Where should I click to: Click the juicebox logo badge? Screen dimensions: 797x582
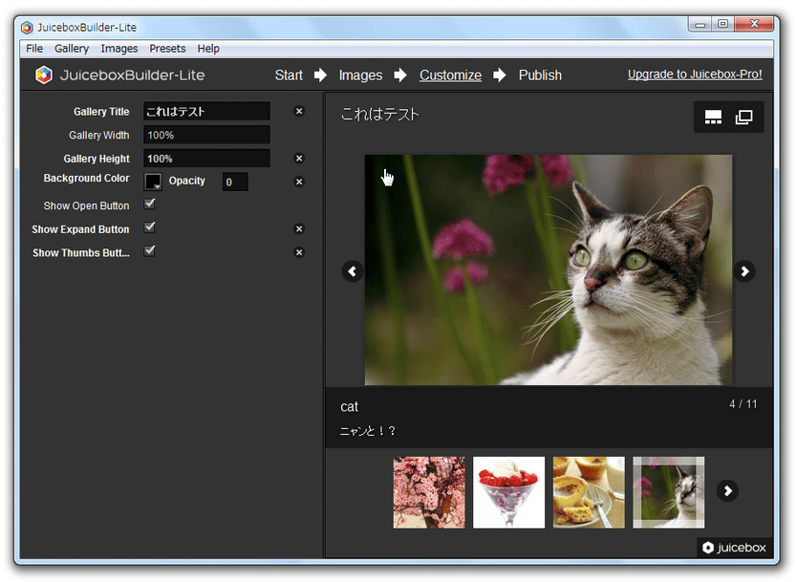pyautogui.click(x=735, y=548)
